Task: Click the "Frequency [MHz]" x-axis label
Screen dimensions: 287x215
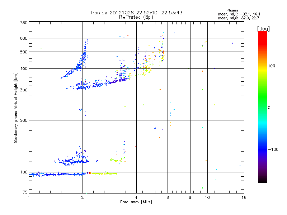Action: 136,202
